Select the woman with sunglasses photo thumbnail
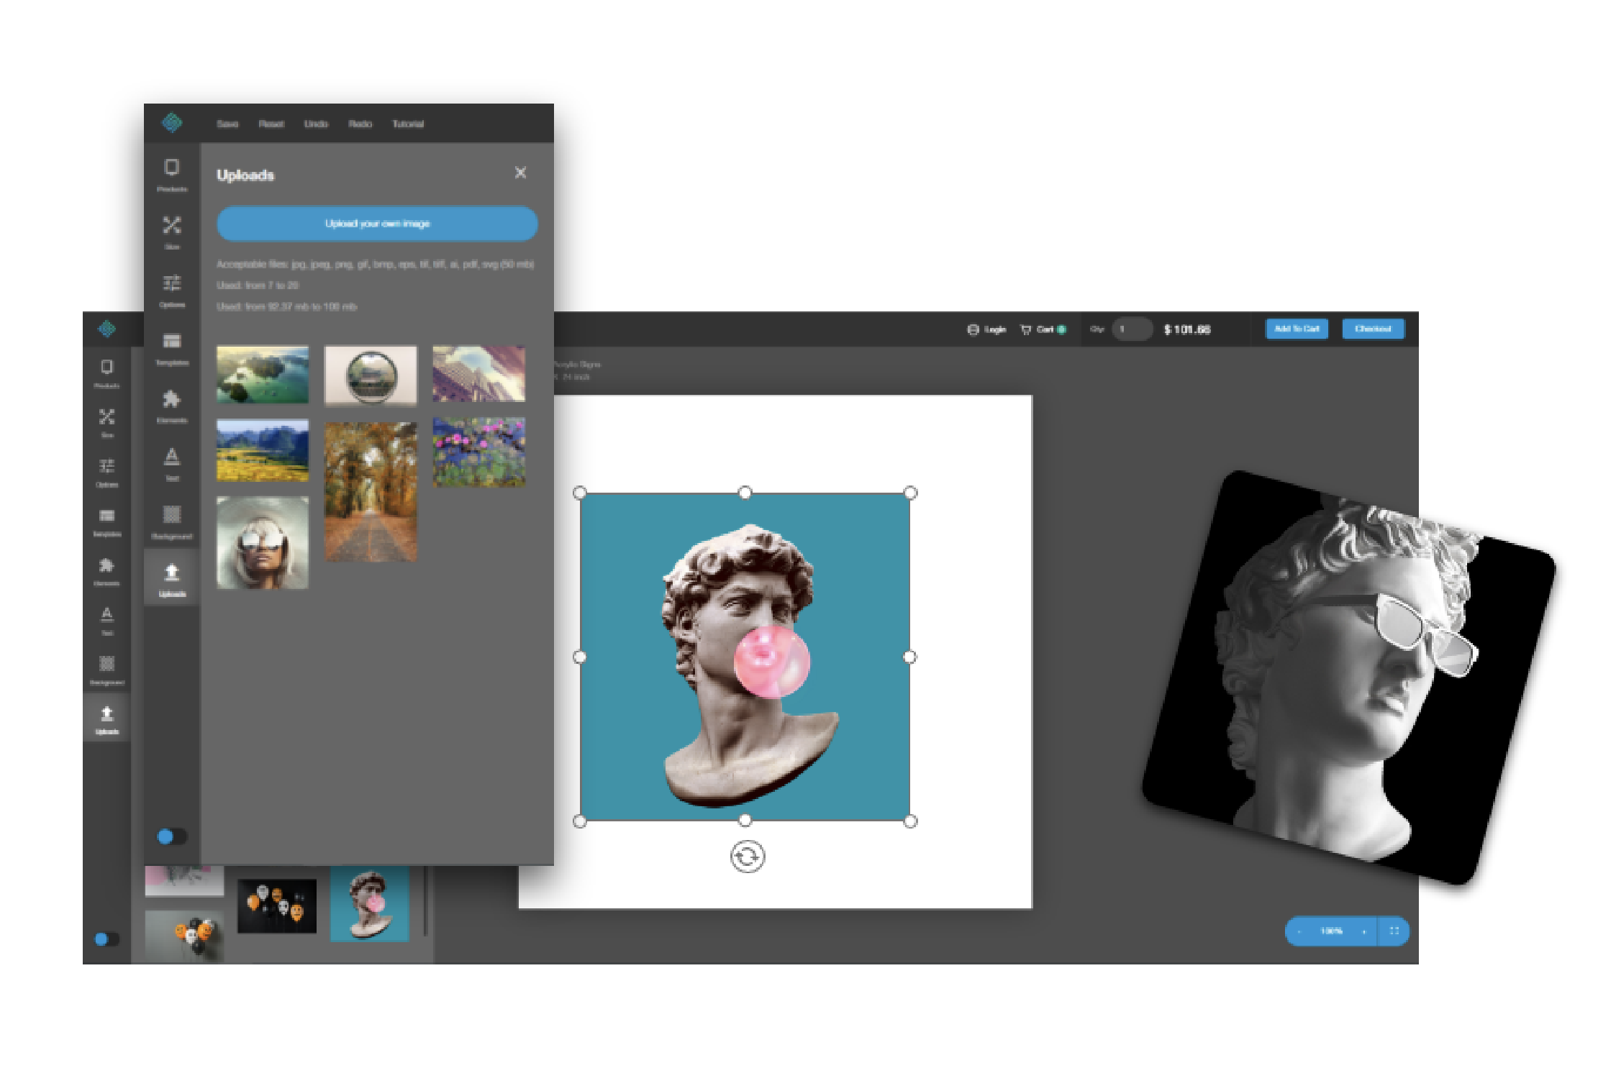The image size is (1616, 1086). pos(263,543)
